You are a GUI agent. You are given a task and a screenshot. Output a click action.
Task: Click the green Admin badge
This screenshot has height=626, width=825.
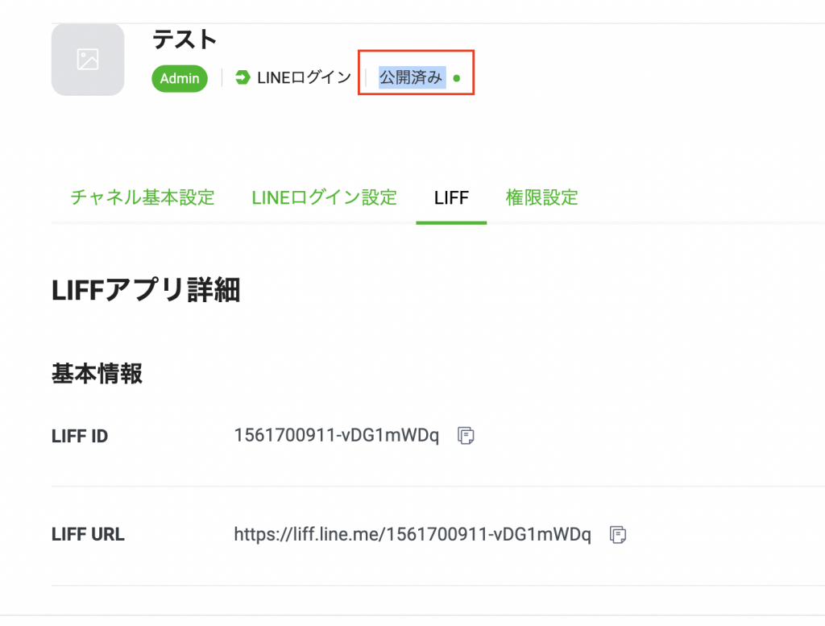click(180, 78)
